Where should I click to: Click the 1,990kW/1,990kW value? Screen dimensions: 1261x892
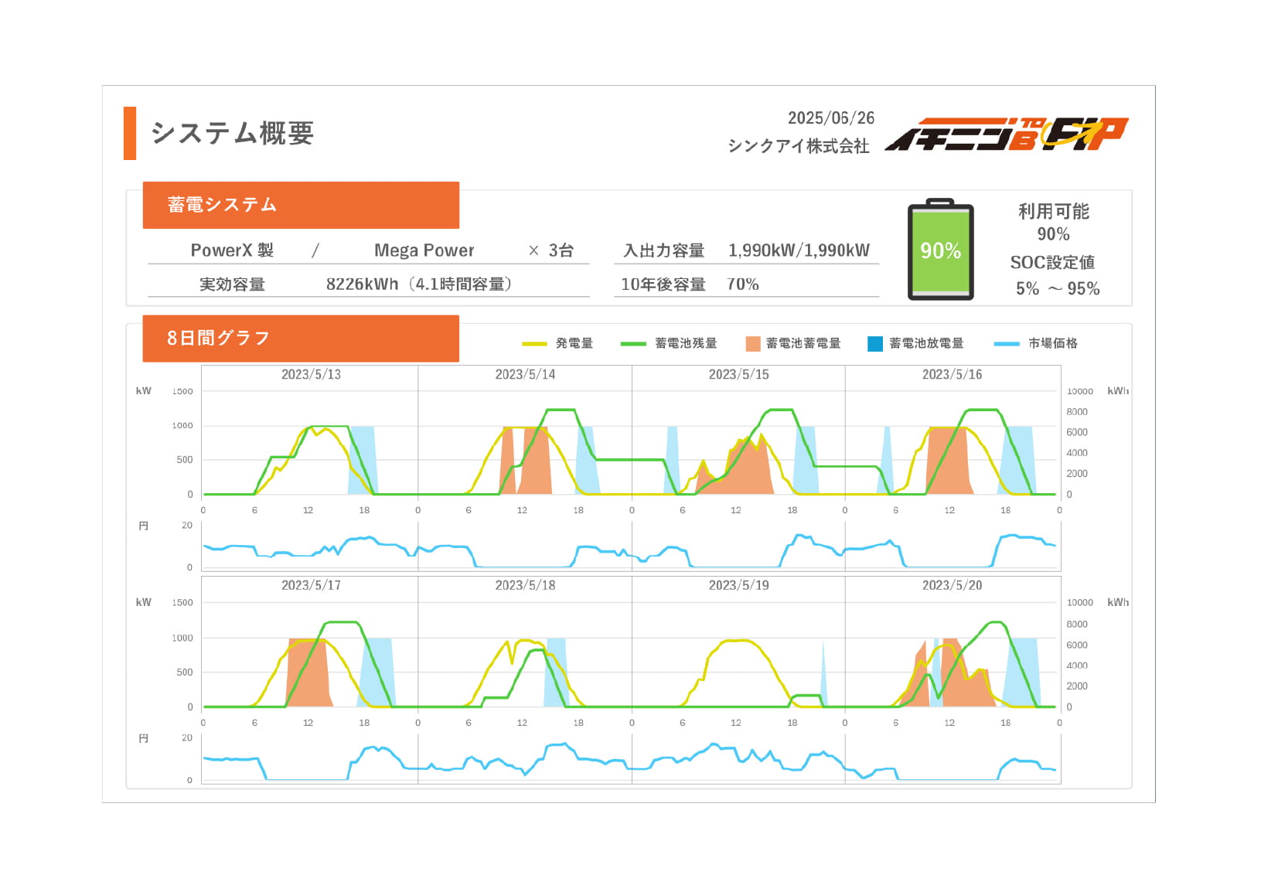click(799, 250)
